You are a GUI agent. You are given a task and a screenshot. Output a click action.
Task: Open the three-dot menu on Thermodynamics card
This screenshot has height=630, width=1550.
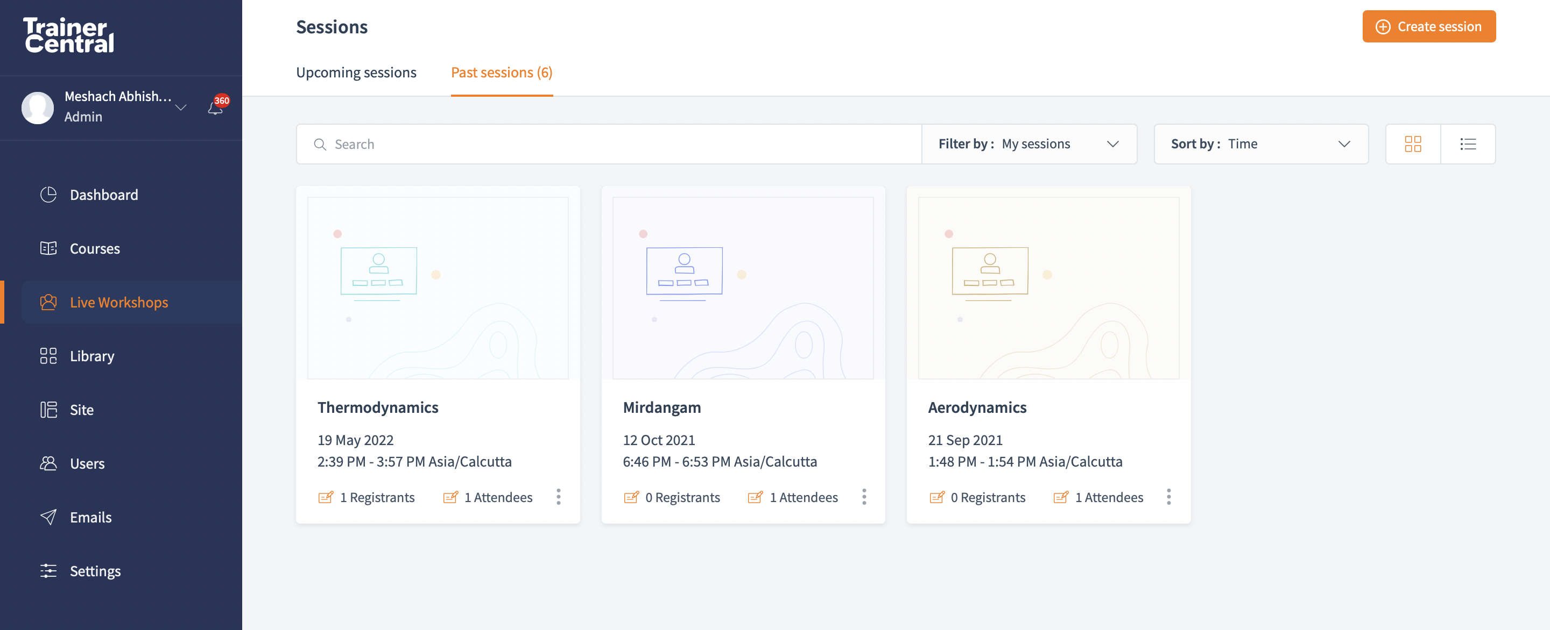click(559, 497)
